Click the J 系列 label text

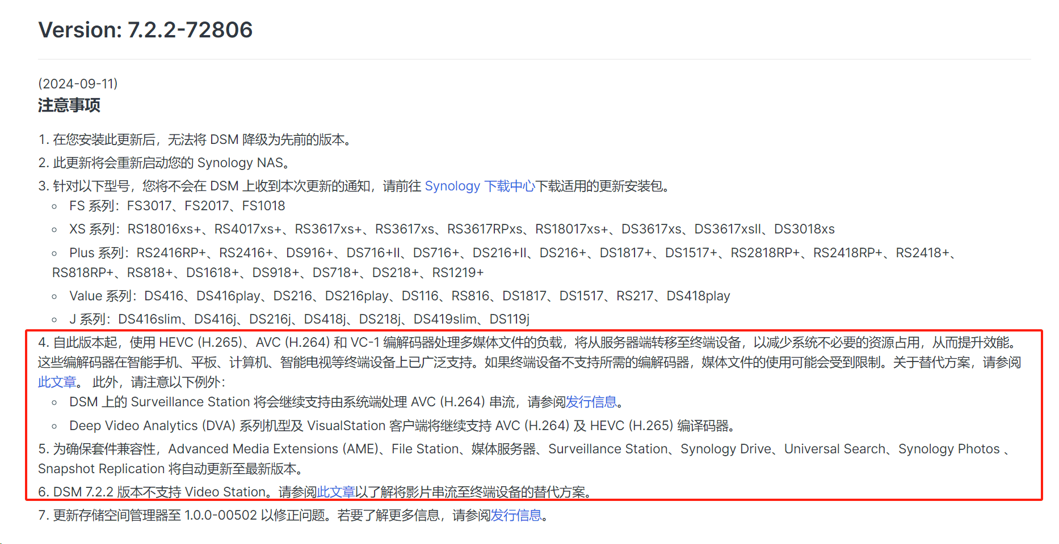[90, 319]
